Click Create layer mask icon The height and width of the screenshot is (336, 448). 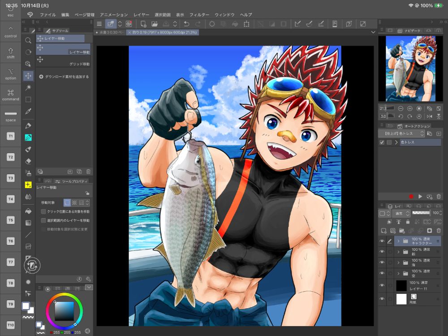pos(429,231)
